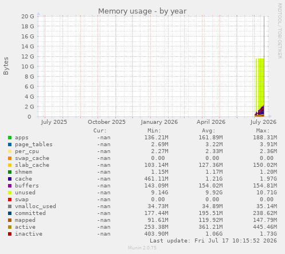The height and width of the screenshot is (254, 285).
Task: Click the 'Munin 2.0.75' footer text
Action: pyautogui.click(x=142, y=248)
